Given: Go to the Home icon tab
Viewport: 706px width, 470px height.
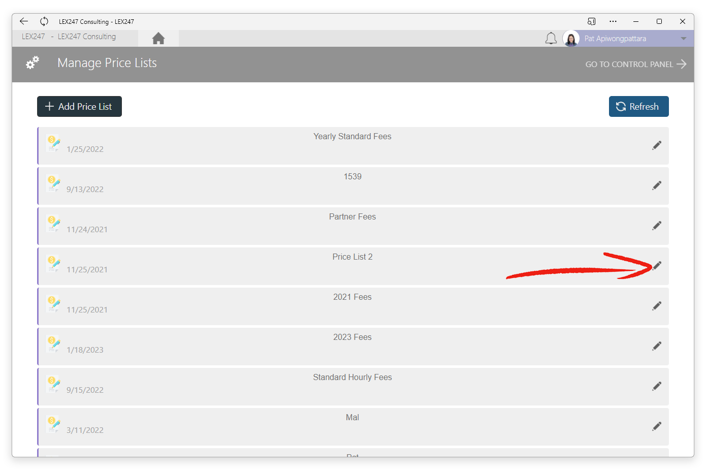Looking at the screenshot, I should click(158, 38).
